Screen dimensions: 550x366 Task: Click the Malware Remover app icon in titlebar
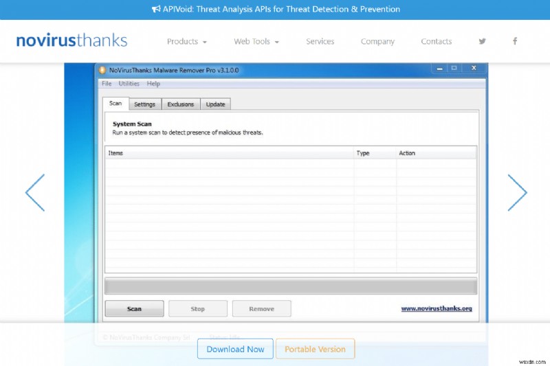102,70
